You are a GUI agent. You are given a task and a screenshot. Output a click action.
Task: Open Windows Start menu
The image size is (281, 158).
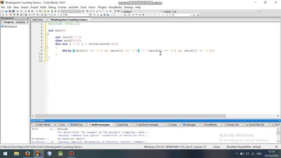pyautogui.click(x=5, y=154)
